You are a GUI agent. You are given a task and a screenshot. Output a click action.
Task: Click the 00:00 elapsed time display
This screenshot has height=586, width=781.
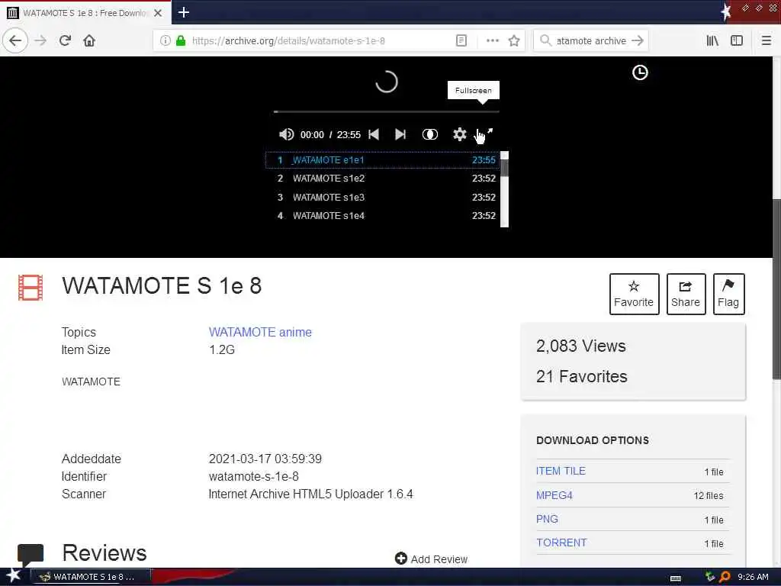coord(312,135)
